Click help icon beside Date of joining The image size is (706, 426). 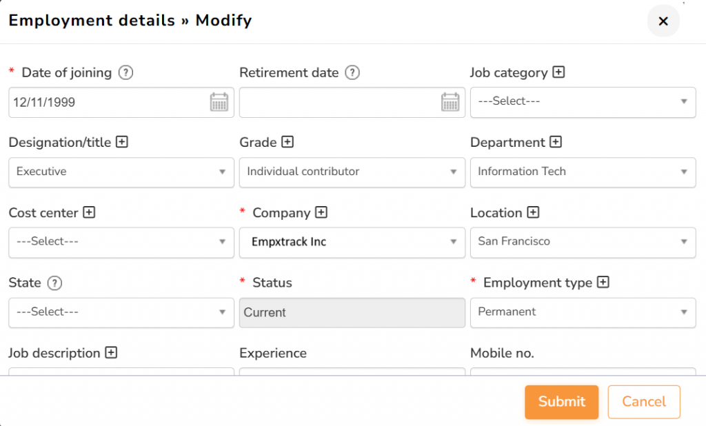point(125,72)
